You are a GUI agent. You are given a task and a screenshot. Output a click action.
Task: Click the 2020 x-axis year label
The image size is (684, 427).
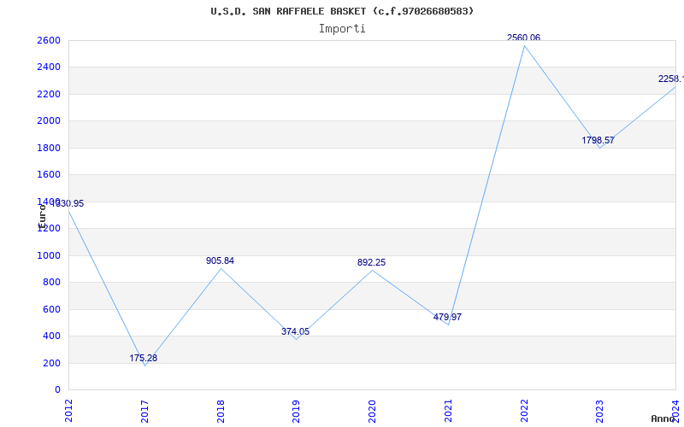click(x=372, y=411)
